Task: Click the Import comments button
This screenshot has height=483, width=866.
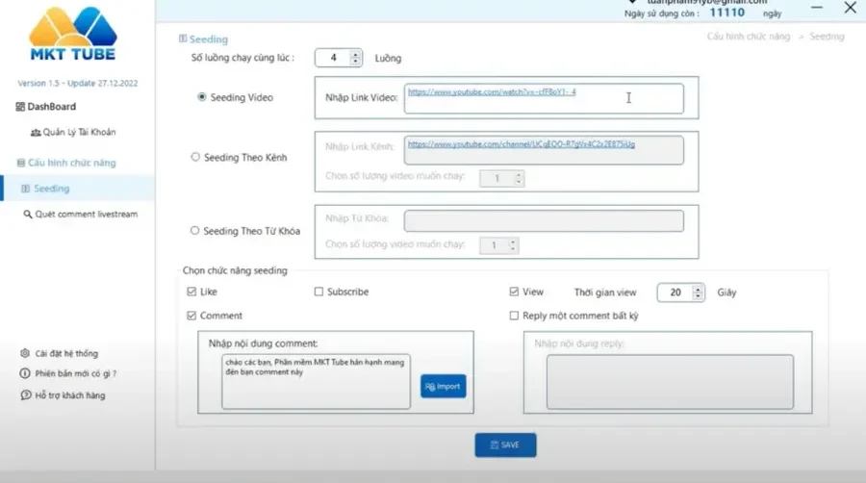Action: click(443, 387)
